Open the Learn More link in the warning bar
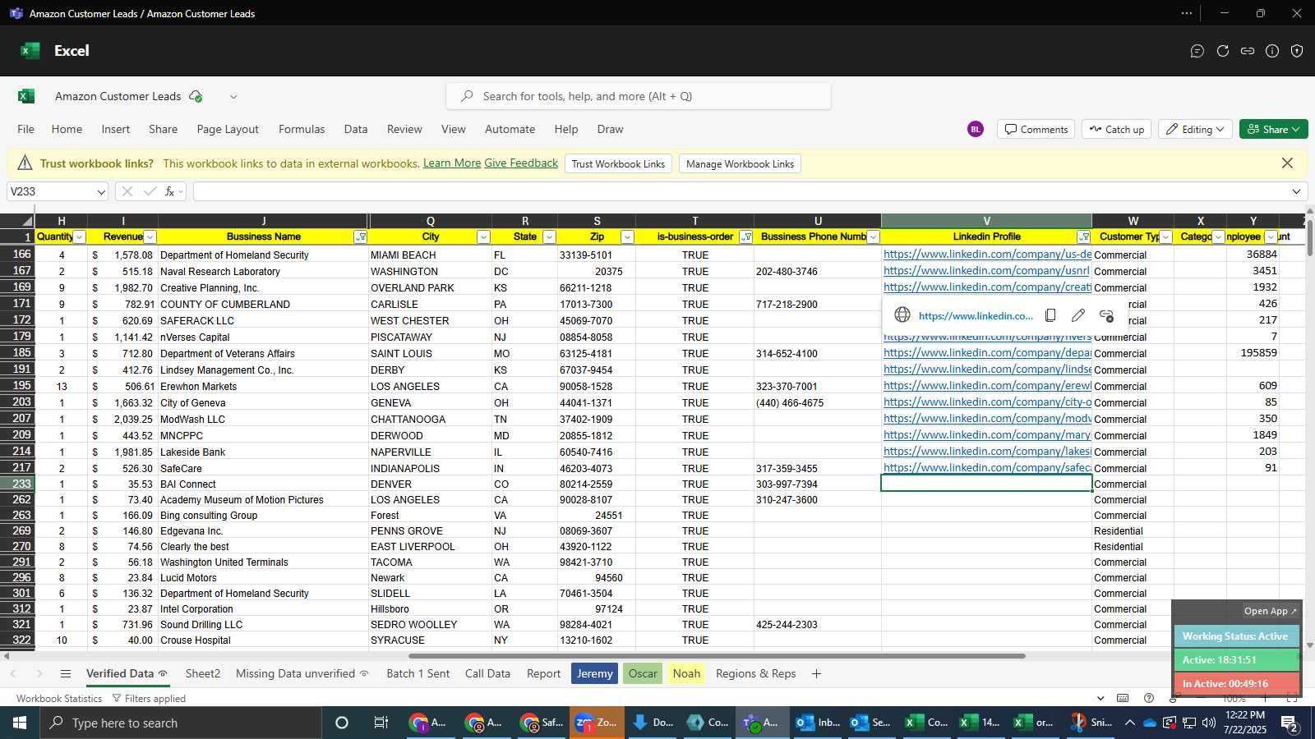Viewport: 1315px width, 739px height. [452, 163]
